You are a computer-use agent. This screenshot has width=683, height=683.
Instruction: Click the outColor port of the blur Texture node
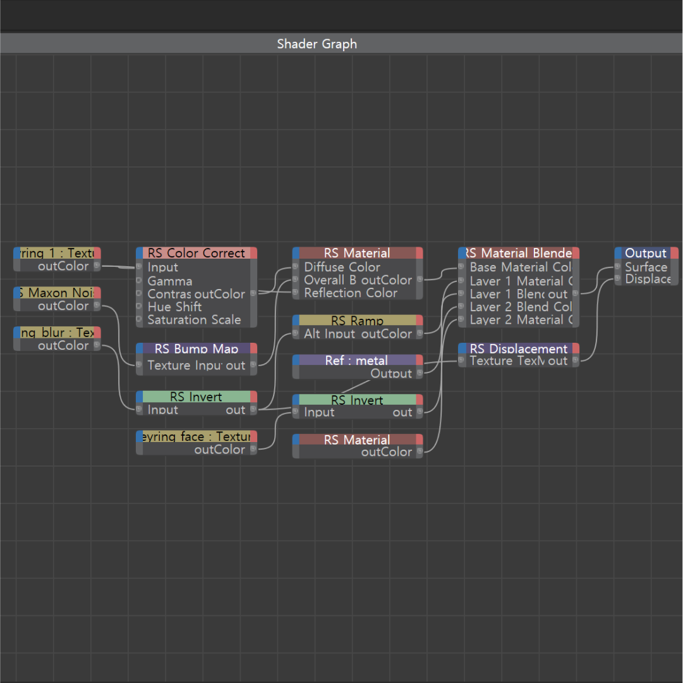click(97, 345)
